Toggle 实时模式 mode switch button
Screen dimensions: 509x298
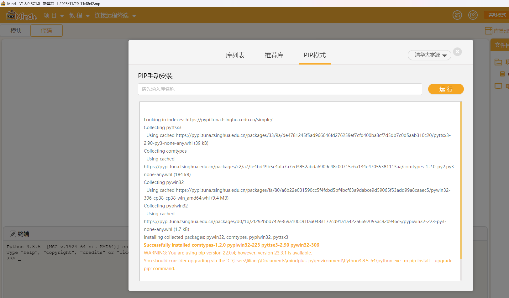pos(497,15)
